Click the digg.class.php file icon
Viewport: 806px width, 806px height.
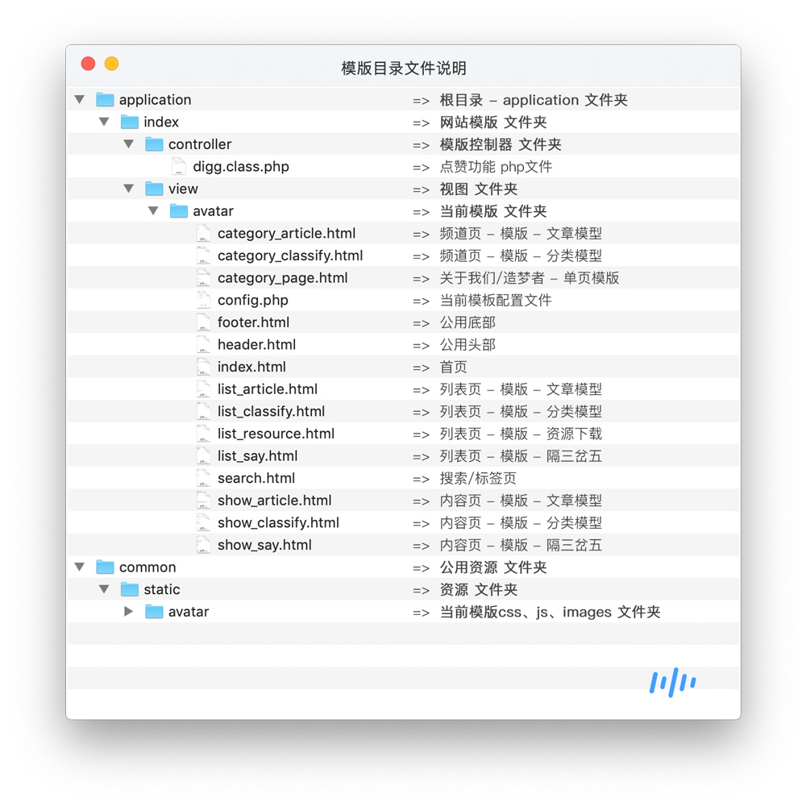179,167
